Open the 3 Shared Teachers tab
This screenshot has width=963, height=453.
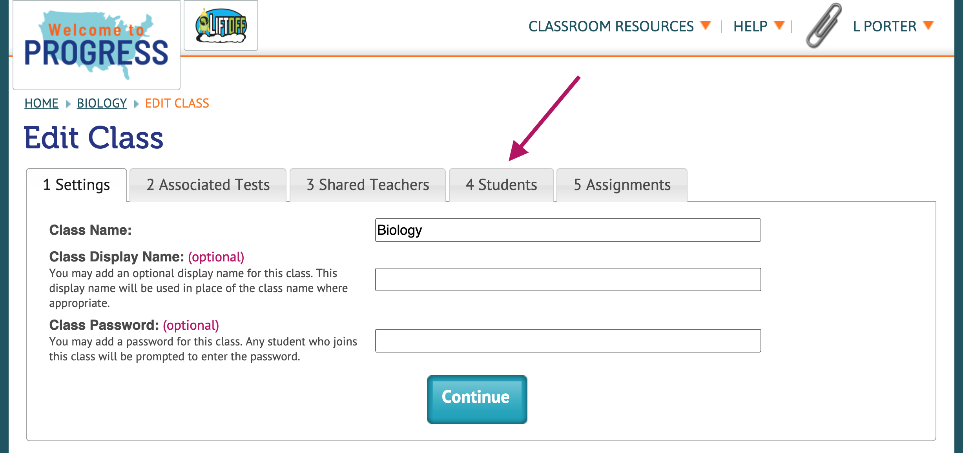click(x=368, y=185)
